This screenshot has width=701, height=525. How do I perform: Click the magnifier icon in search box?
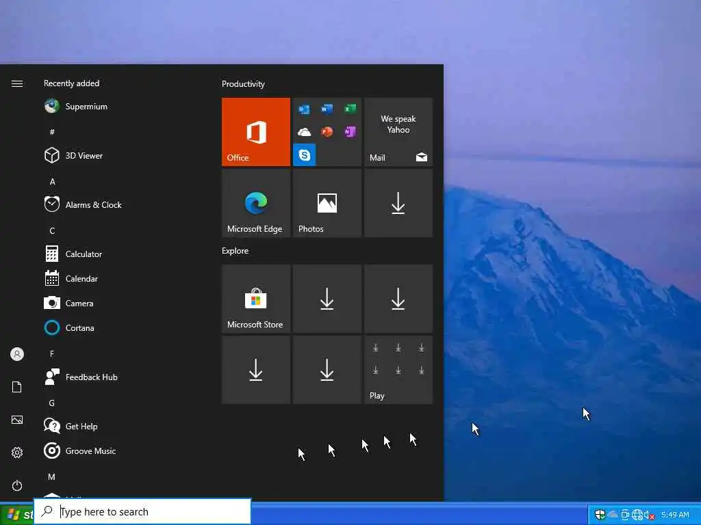tap(47, 511)
